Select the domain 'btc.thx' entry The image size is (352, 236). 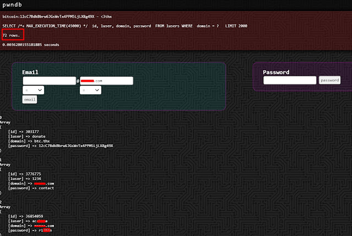(29, 141)
